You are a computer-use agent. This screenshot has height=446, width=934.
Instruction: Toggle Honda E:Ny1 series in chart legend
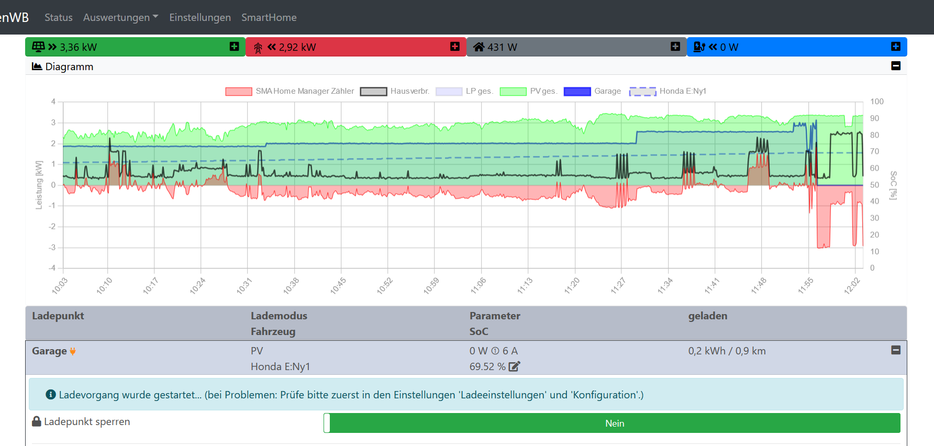[x=668, y=91]
